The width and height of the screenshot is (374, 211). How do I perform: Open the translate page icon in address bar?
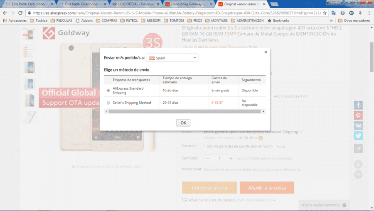pyautogui.click(x=333, y=13)
